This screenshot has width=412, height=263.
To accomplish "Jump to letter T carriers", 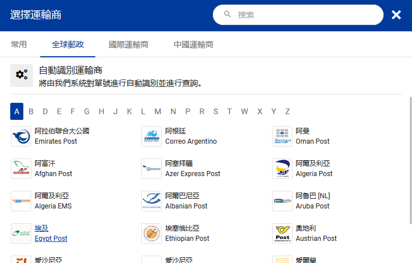I will 229,111.
